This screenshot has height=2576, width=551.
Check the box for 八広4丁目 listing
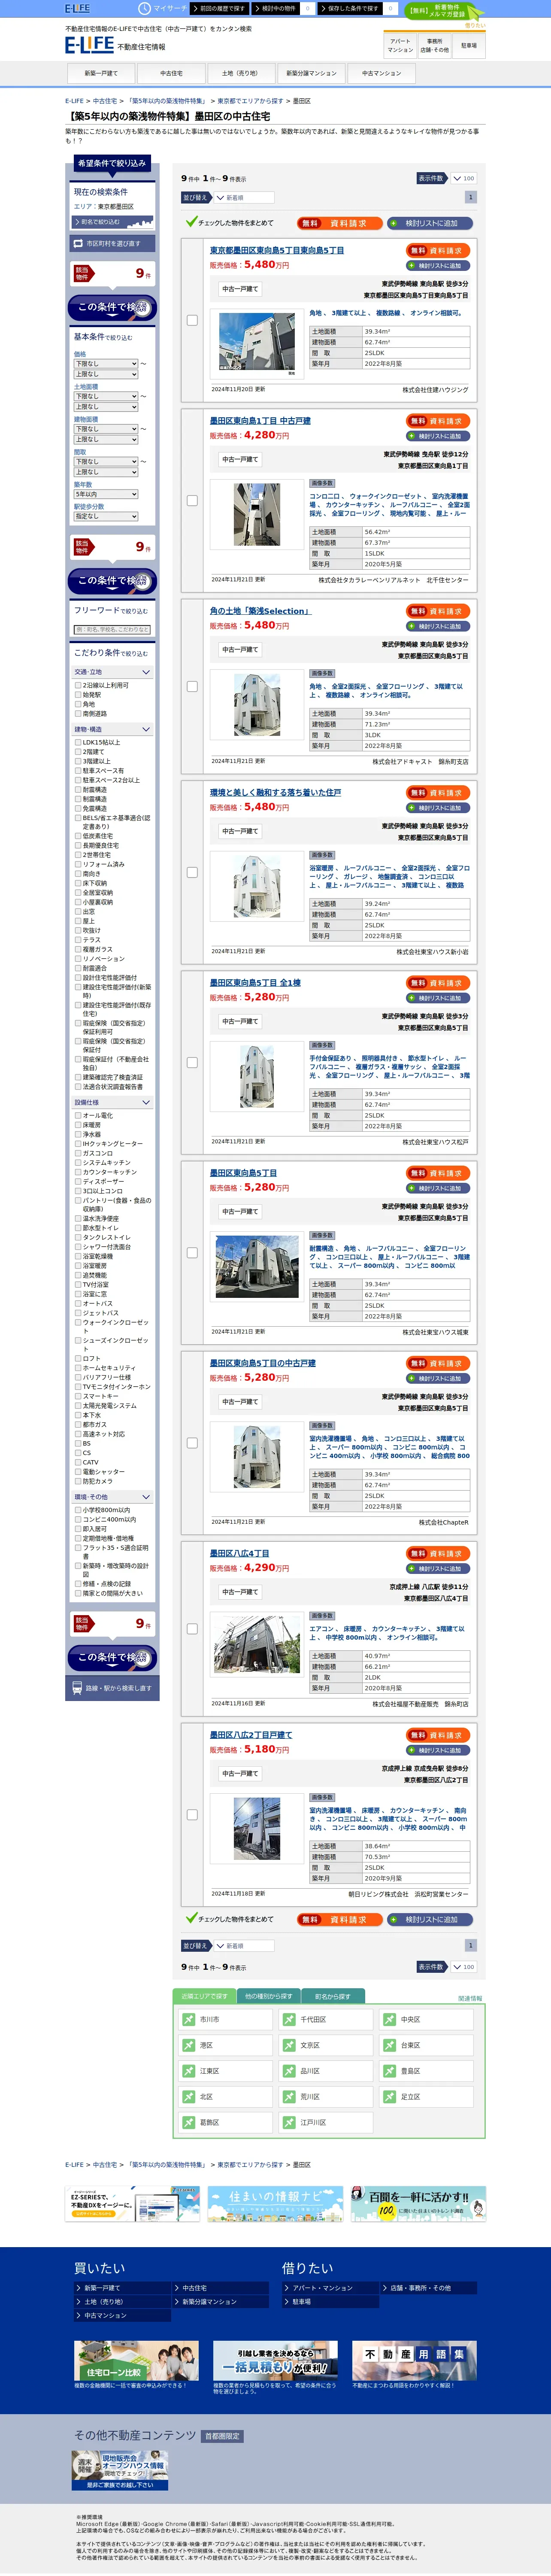(x=192, y=1629)
